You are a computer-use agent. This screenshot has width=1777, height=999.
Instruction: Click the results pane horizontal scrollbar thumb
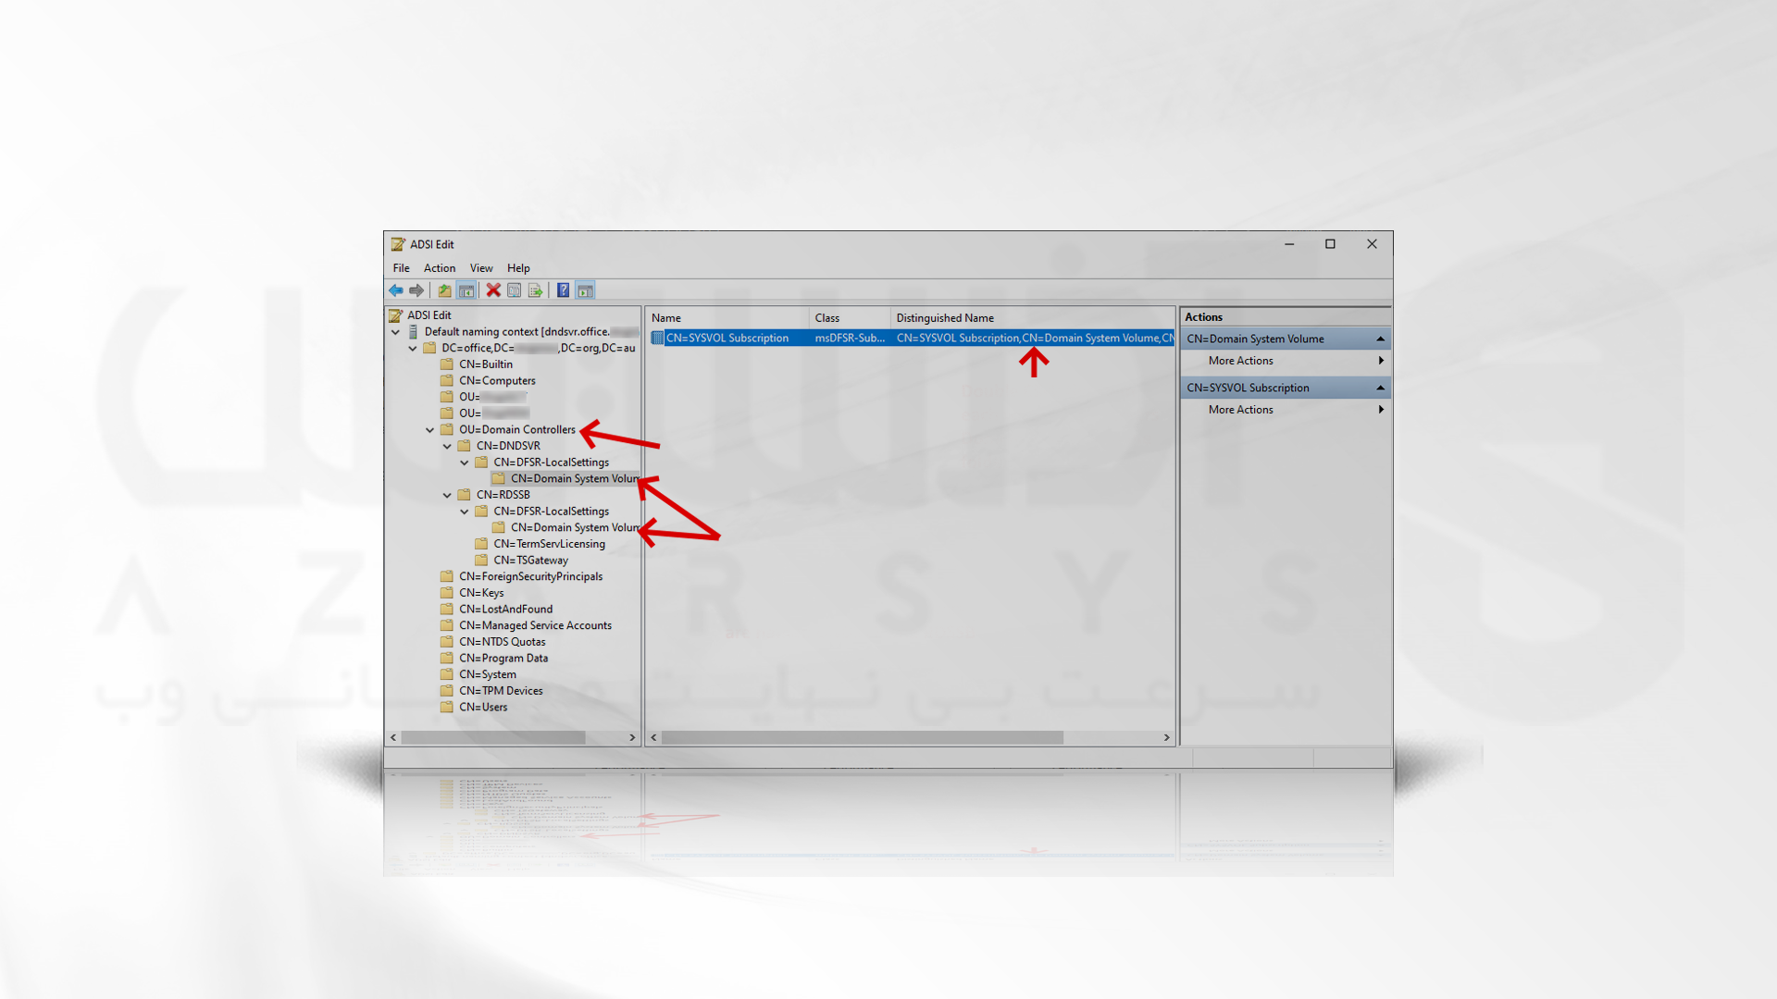(x=863, y=738)
